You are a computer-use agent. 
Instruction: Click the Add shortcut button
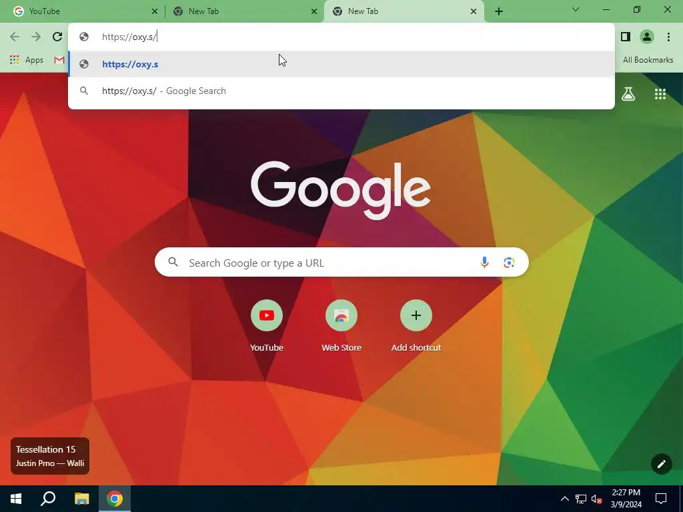(416, 325)
